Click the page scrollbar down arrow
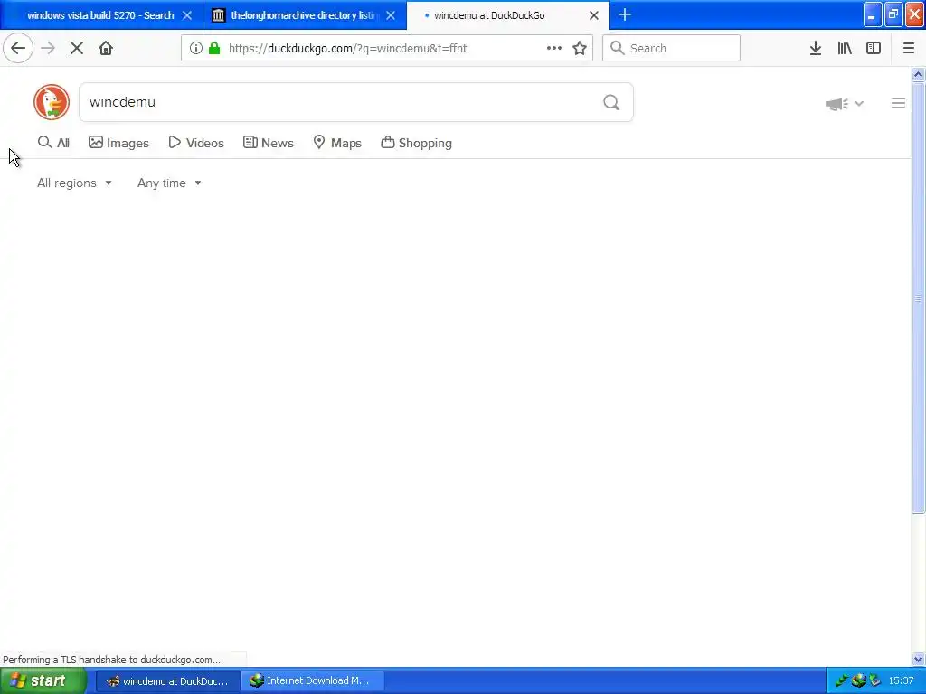Image resolution: width=926 pixels, height=694 pixels. (x=918, y=659)
